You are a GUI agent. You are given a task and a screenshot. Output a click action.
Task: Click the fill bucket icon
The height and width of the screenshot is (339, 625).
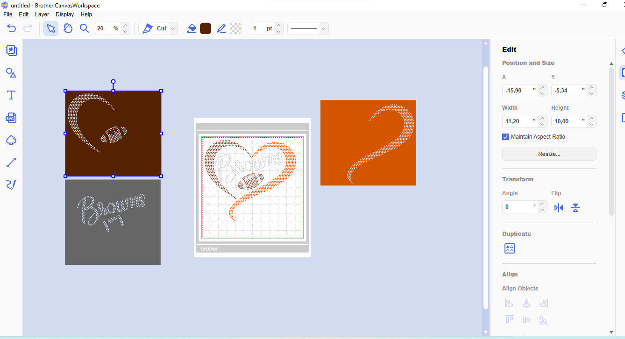pos(192,28)
